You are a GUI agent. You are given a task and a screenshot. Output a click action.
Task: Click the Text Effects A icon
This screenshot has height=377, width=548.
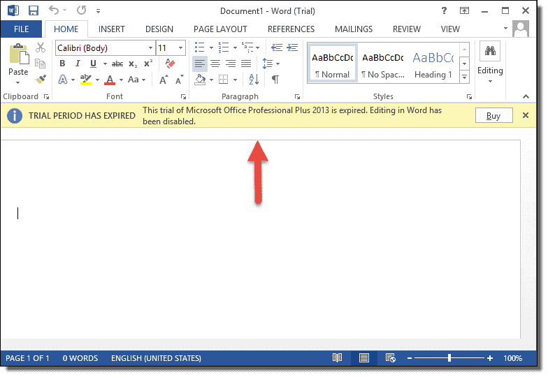[63, 80]
